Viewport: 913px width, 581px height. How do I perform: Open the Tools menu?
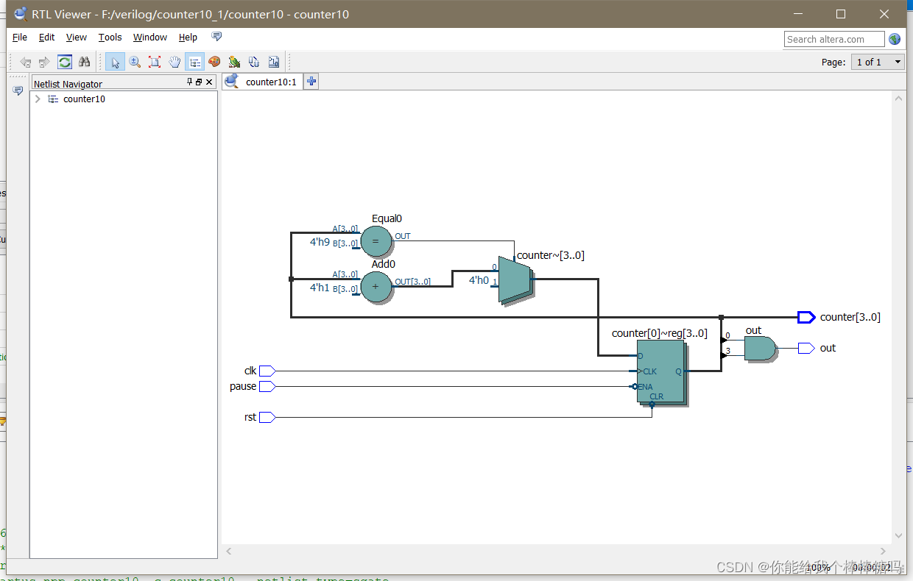(110, 37)
